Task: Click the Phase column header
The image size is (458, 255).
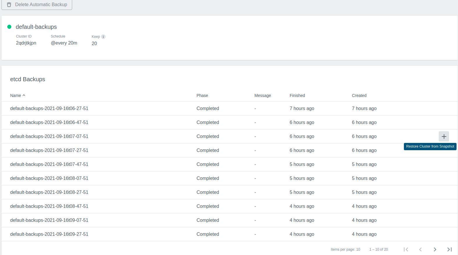Action: [202, 95]
